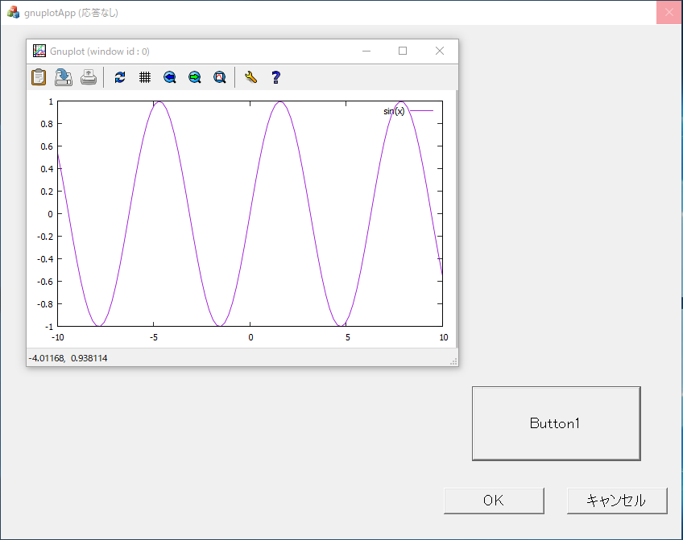Go to the next zoom view
The height and width of the screenshot is (540, 683).
195,77
